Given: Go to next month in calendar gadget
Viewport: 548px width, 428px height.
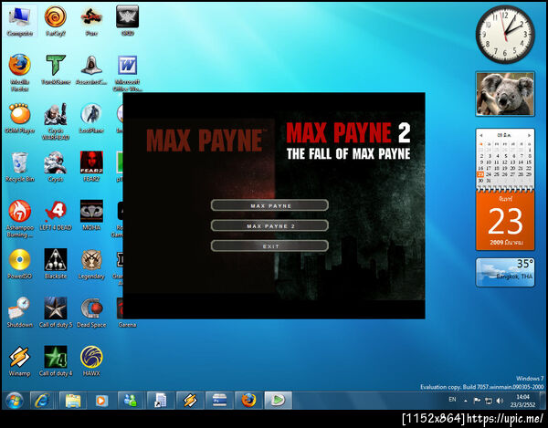Looking at the screenshot, I should tap(529, 135).
